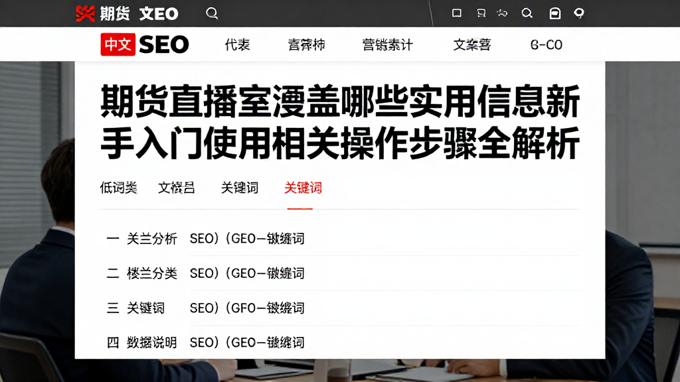
Task: Click SEO (GEO text in row 二
Action: (x=247, y=273)
